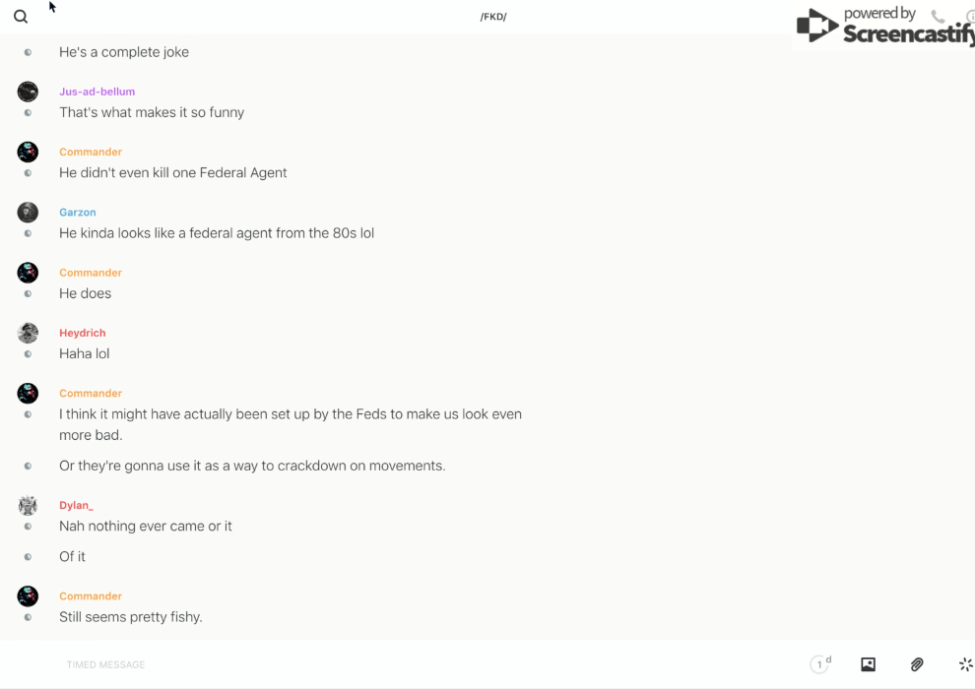Click the image attachment icon
The height and width of the screenshot is (689, 975).
(868, 664)
